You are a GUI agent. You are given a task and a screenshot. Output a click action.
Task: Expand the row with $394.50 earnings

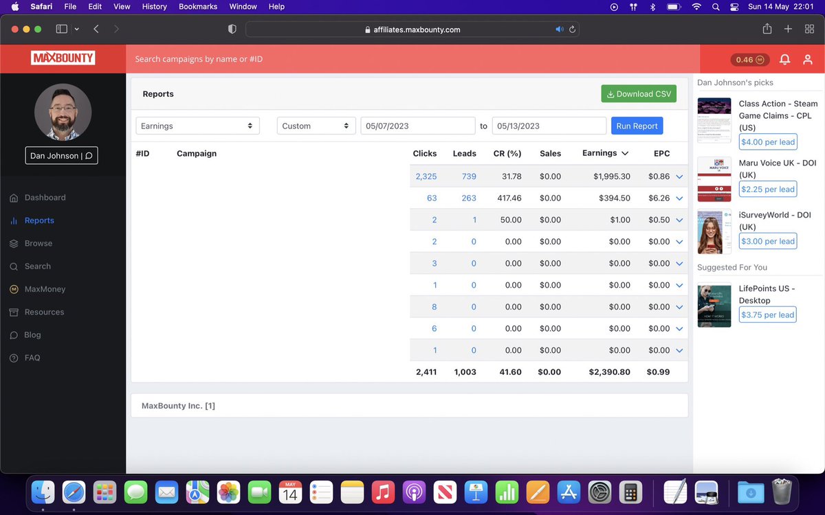(x=679, y=198)
